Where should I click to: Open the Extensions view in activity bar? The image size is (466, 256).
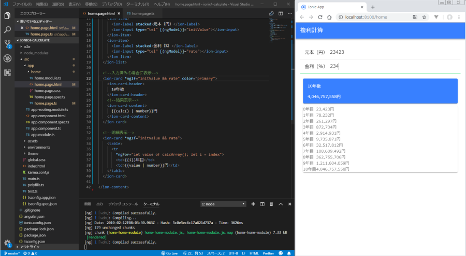(7, 72)
